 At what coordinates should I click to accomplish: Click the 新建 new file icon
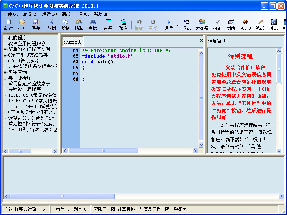coord(8,25)
